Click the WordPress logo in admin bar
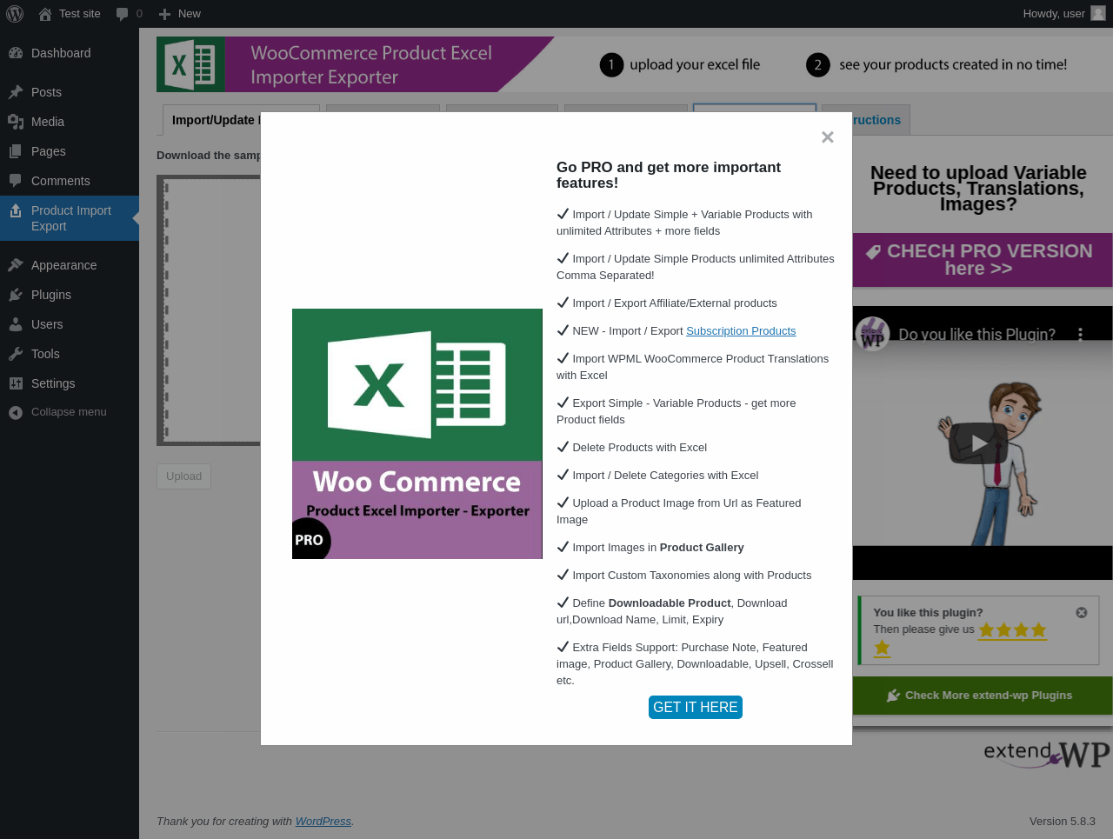This screenshot has width=1113, height=839. pos(15,14)
